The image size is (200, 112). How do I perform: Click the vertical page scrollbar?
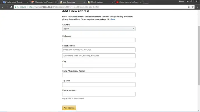coord(199,55)
